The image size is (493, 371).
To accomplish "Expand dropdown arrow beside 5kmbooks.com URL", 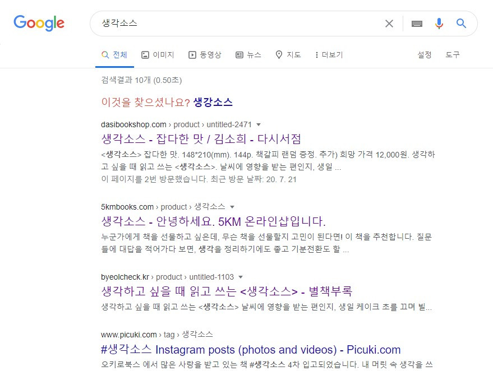I will tap(232, 207).
